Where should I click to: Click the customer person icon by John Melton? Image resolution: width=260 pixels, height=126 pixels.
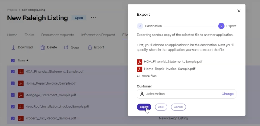(142, 94)
